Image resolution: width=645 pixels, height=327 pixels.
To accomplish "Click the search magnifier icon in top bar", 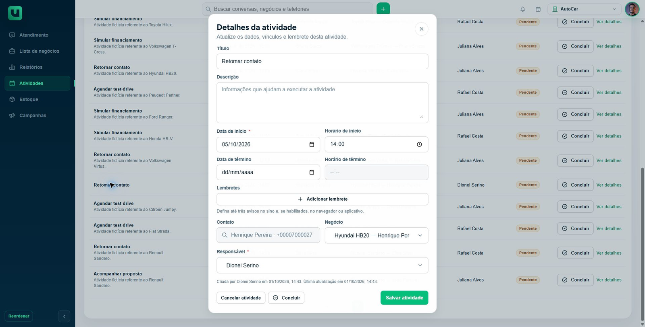I will [208, 9].
